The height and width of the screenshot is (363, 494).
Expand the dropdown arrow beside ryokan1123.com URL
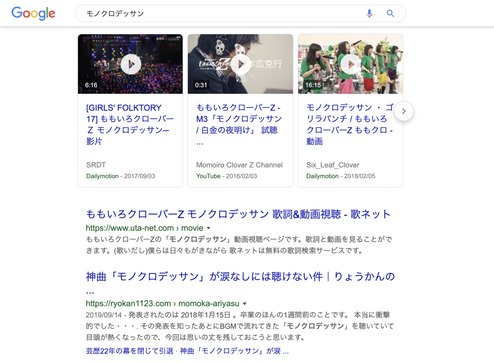(x=245, y=303)
